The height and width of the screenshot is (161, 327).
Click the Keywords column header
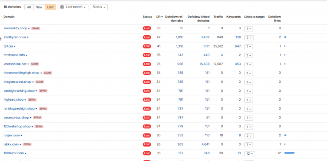coord(234,17)
